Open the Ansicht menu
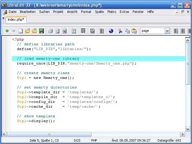The image size is (192, 144). click(x=72, y=12)
